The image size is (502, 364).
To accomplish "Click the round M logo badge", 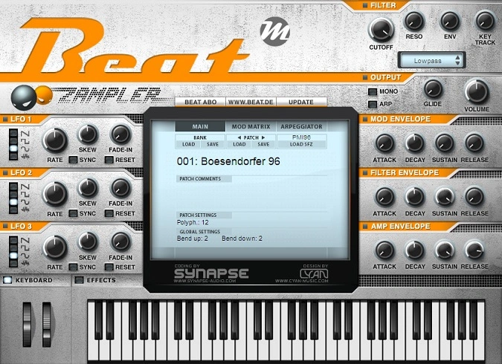I will click(274, 31).
